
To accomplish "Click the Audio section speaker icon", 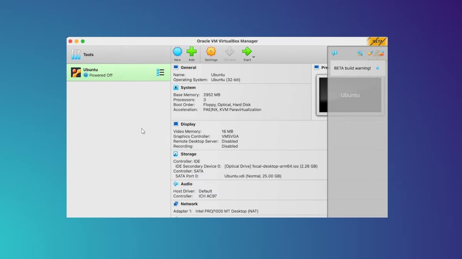I will (x=176, y=184).
